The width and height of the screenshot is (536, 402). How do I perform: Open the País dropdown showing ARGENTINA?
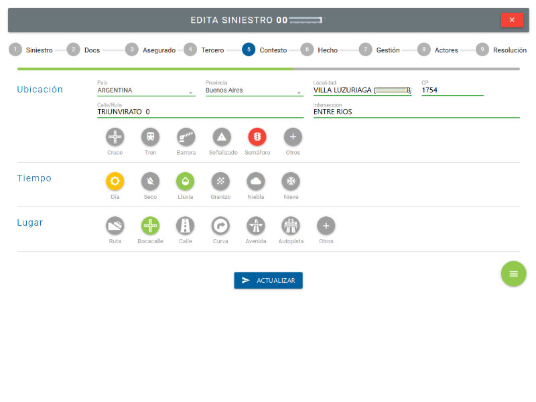[146, 90]
